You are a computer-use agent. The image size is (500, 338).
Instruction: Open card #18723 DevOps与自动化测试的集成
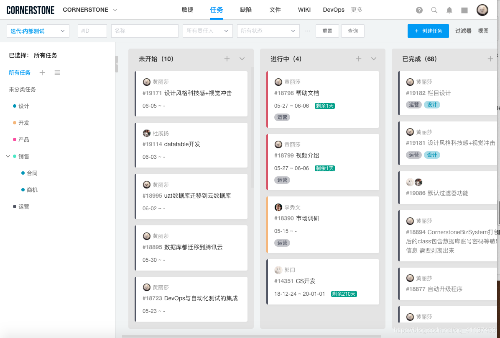[x=191, y=299]
